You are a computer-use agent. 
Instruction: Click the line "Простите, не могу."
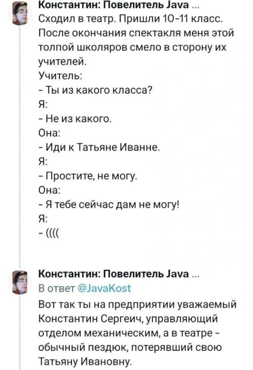point(89,176)
